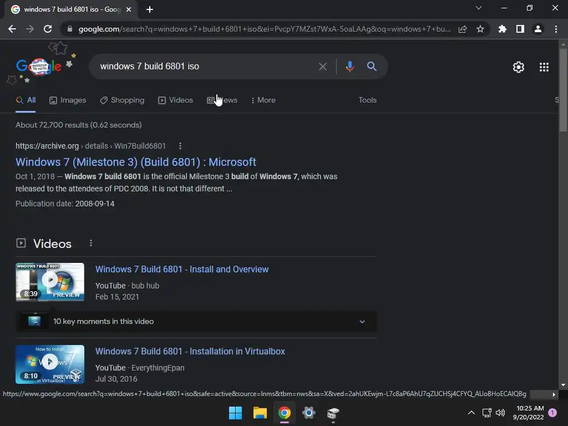Open 'Windows 7 (Milestone 3) (Build 6801)' result

pyautogui.click(x=136, y=162)
